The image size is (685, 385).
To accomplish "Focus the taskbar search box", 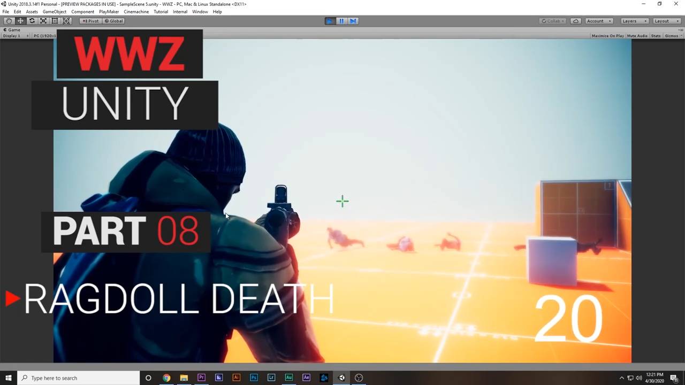I will tap(79, 378).
